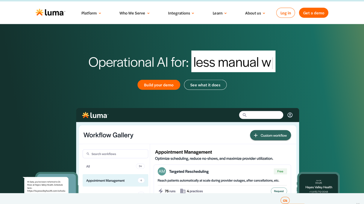
Task: Expand the Platform dropdown chevron
Action: pyautogui.click(x=100, y=13)
